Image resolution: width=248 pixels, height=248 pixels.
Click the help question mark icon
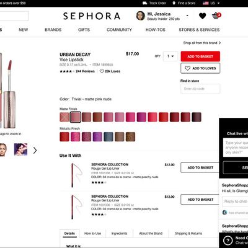point(228,241)
